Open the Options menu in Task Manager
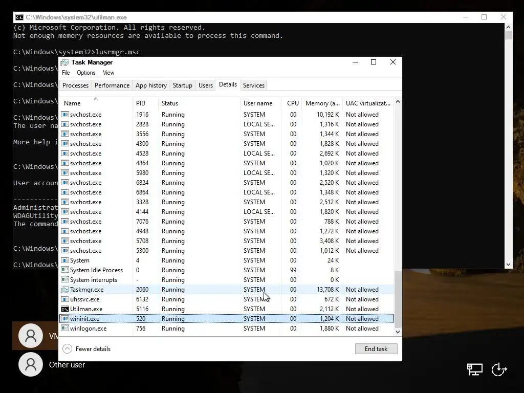Screen dimensions: 524x393 86,73
